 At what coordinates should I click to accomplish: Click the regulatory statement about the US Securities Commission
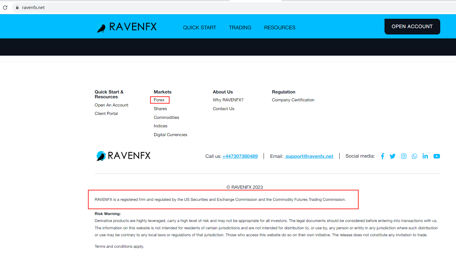coord(220,200)
